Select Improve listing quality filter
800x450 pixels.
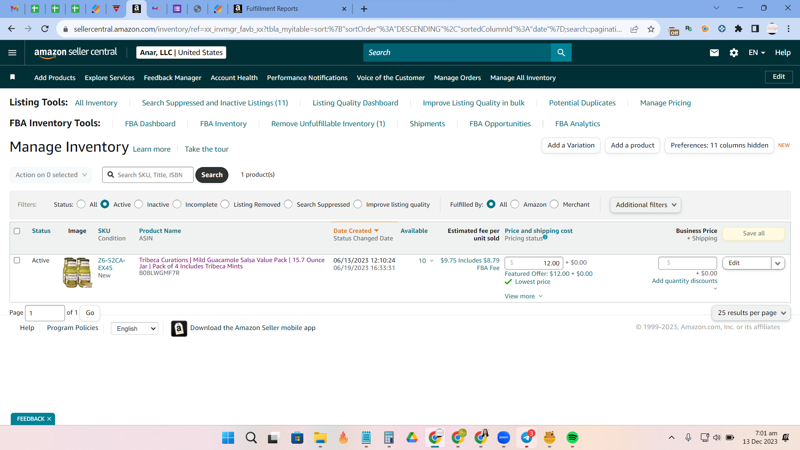pyautogui.click(x=358, y=204)
